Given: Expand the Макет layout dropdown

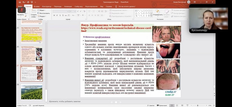Looking at the screenshot, I should tap(41, 10).
